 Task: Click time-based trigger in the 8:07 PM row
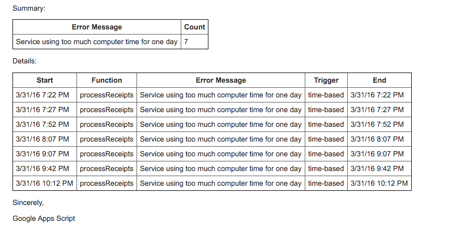[x=326, y=139]
